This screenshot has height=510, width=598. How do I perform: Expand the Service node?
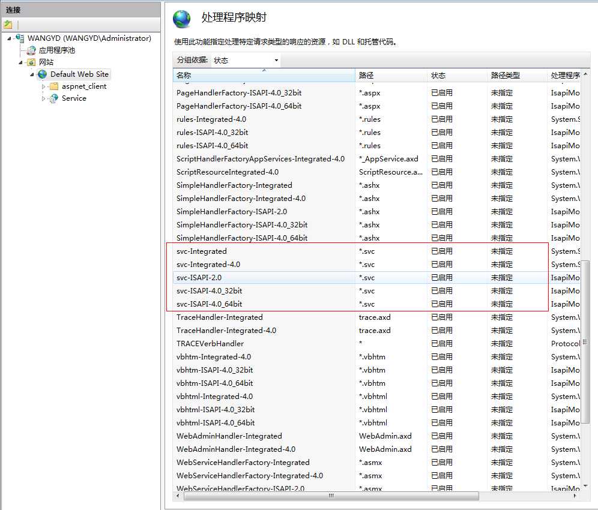(43, 99)
